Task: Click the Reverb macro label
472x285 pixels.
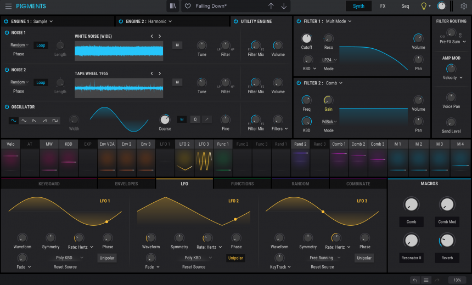Action: pos(447,257)
